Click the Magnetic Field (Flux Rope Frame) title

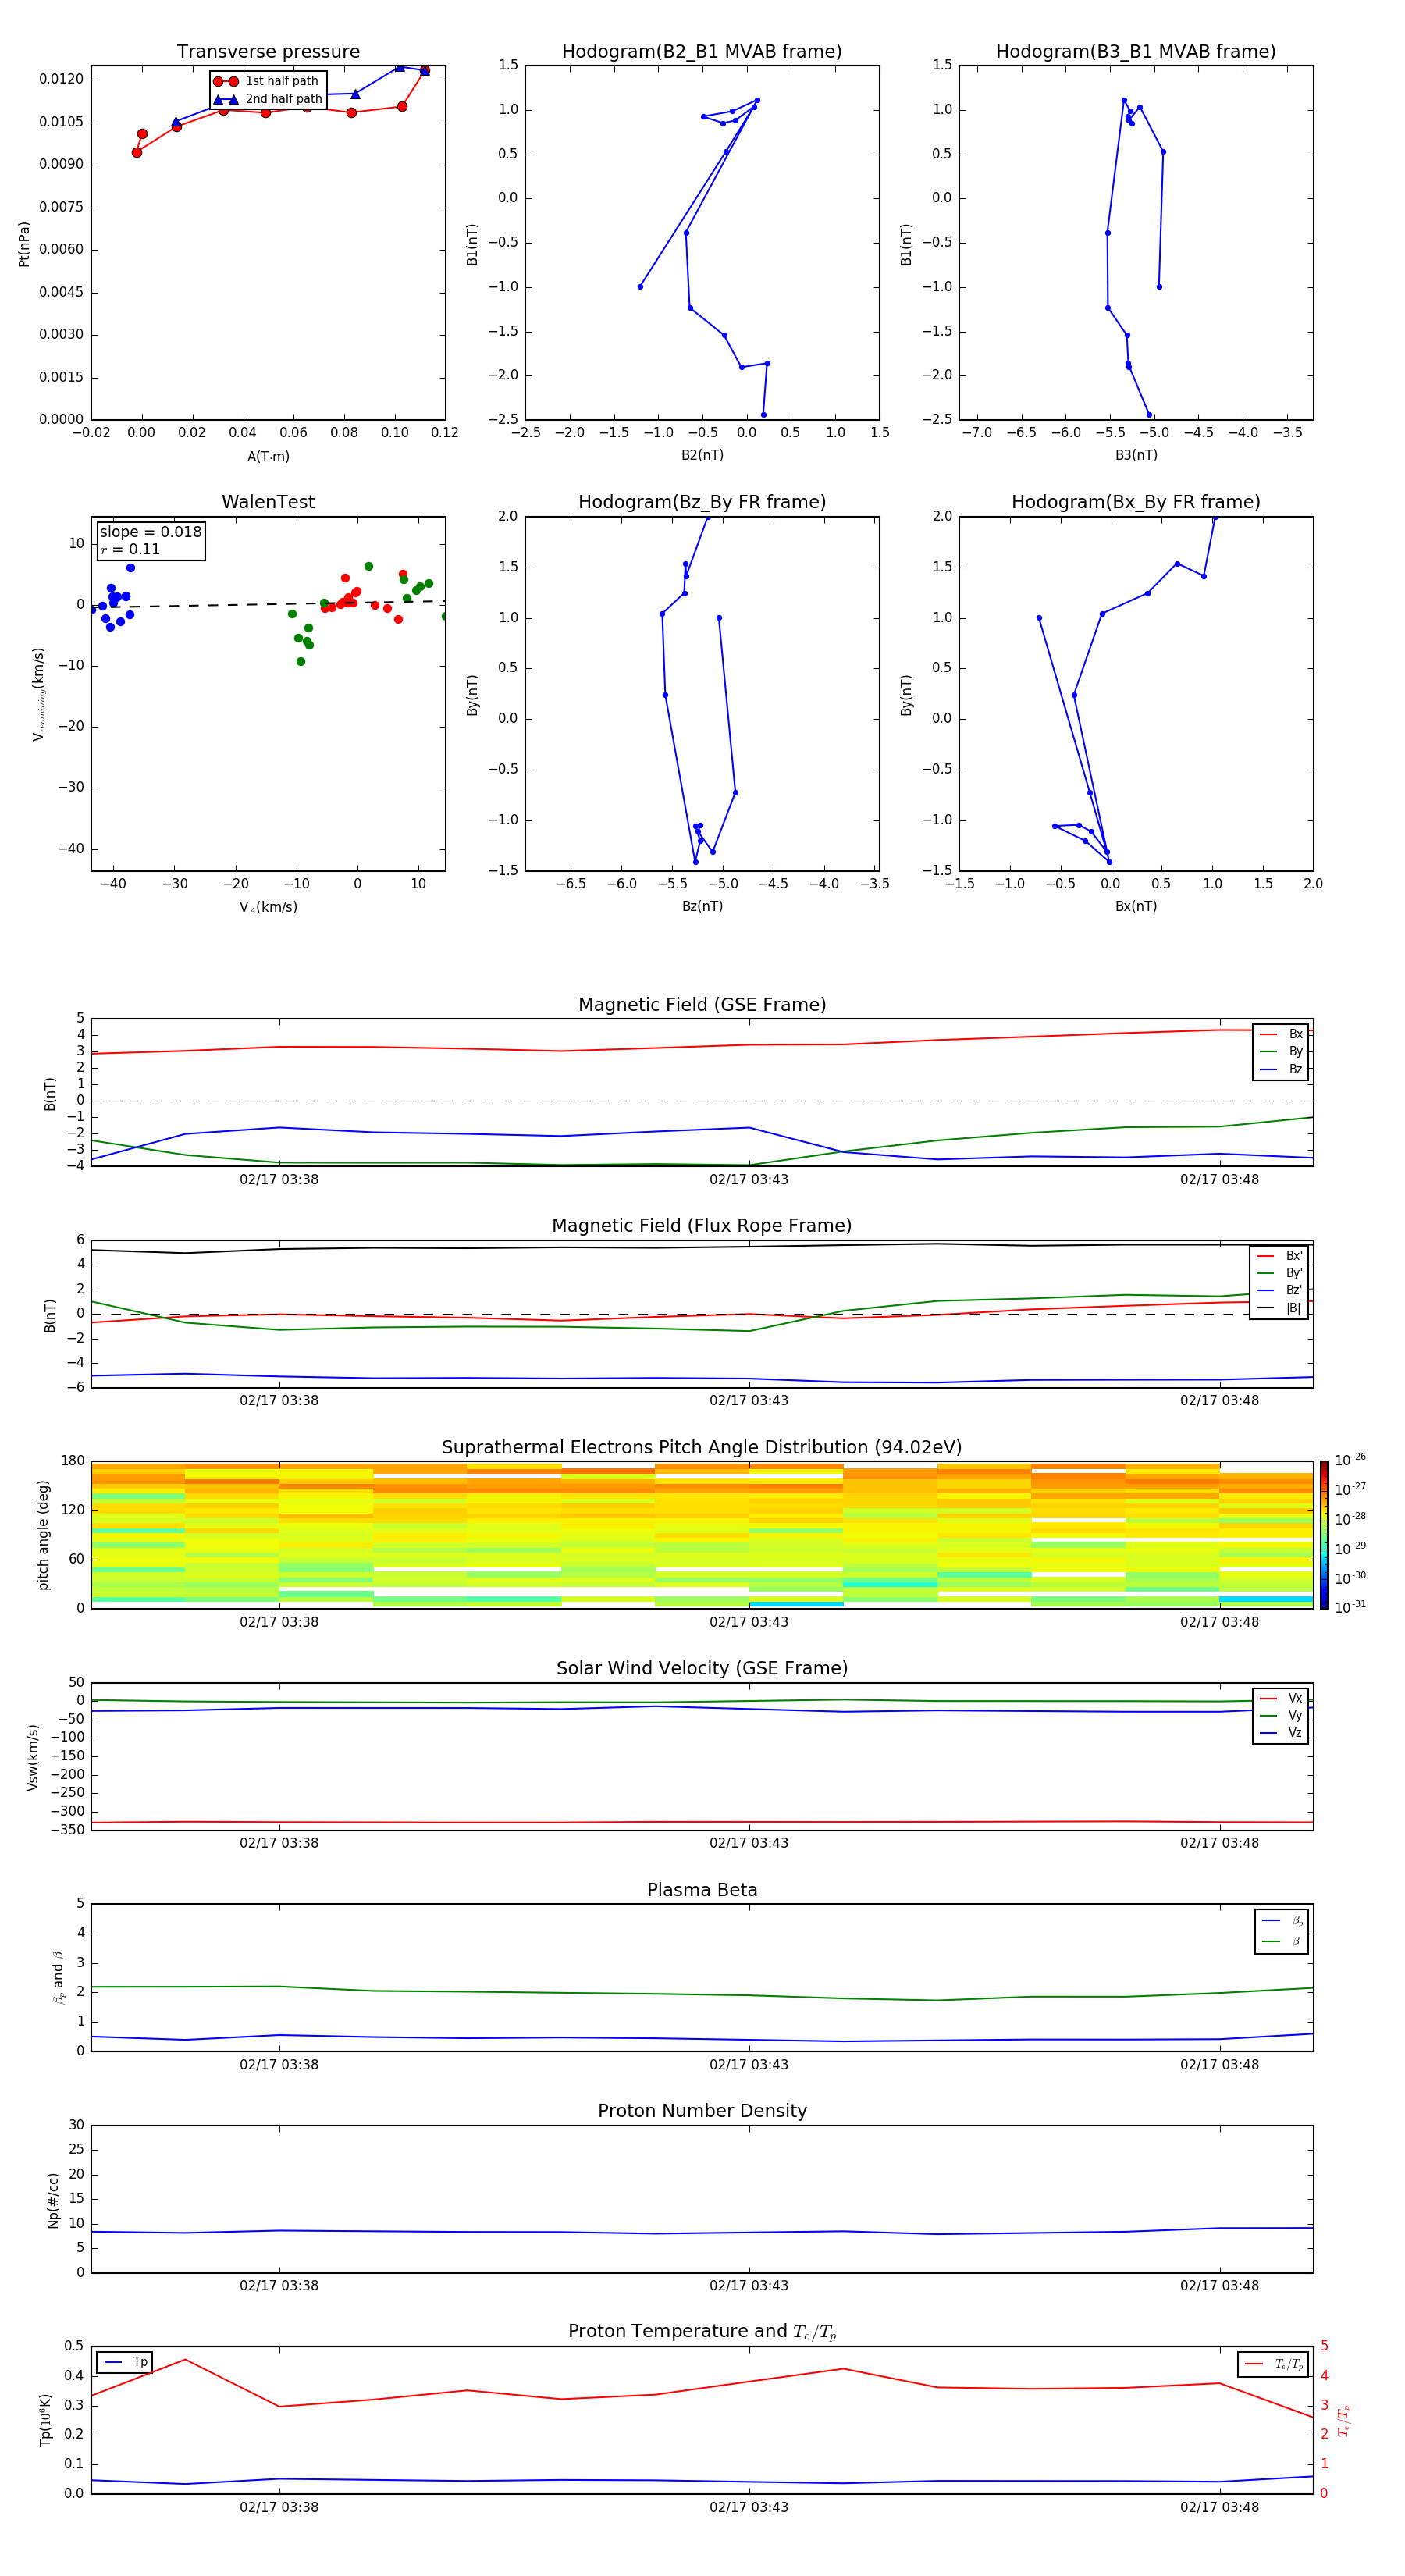702,1226
